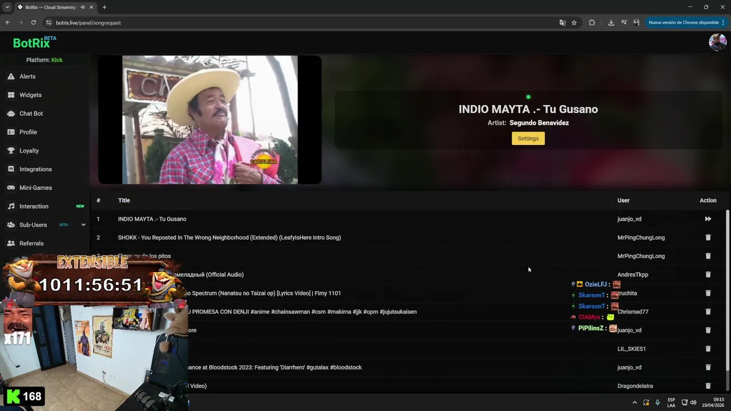Show hidden system tray icons
This screenshot has width=731, height=411.
click(x=634, y=402)
